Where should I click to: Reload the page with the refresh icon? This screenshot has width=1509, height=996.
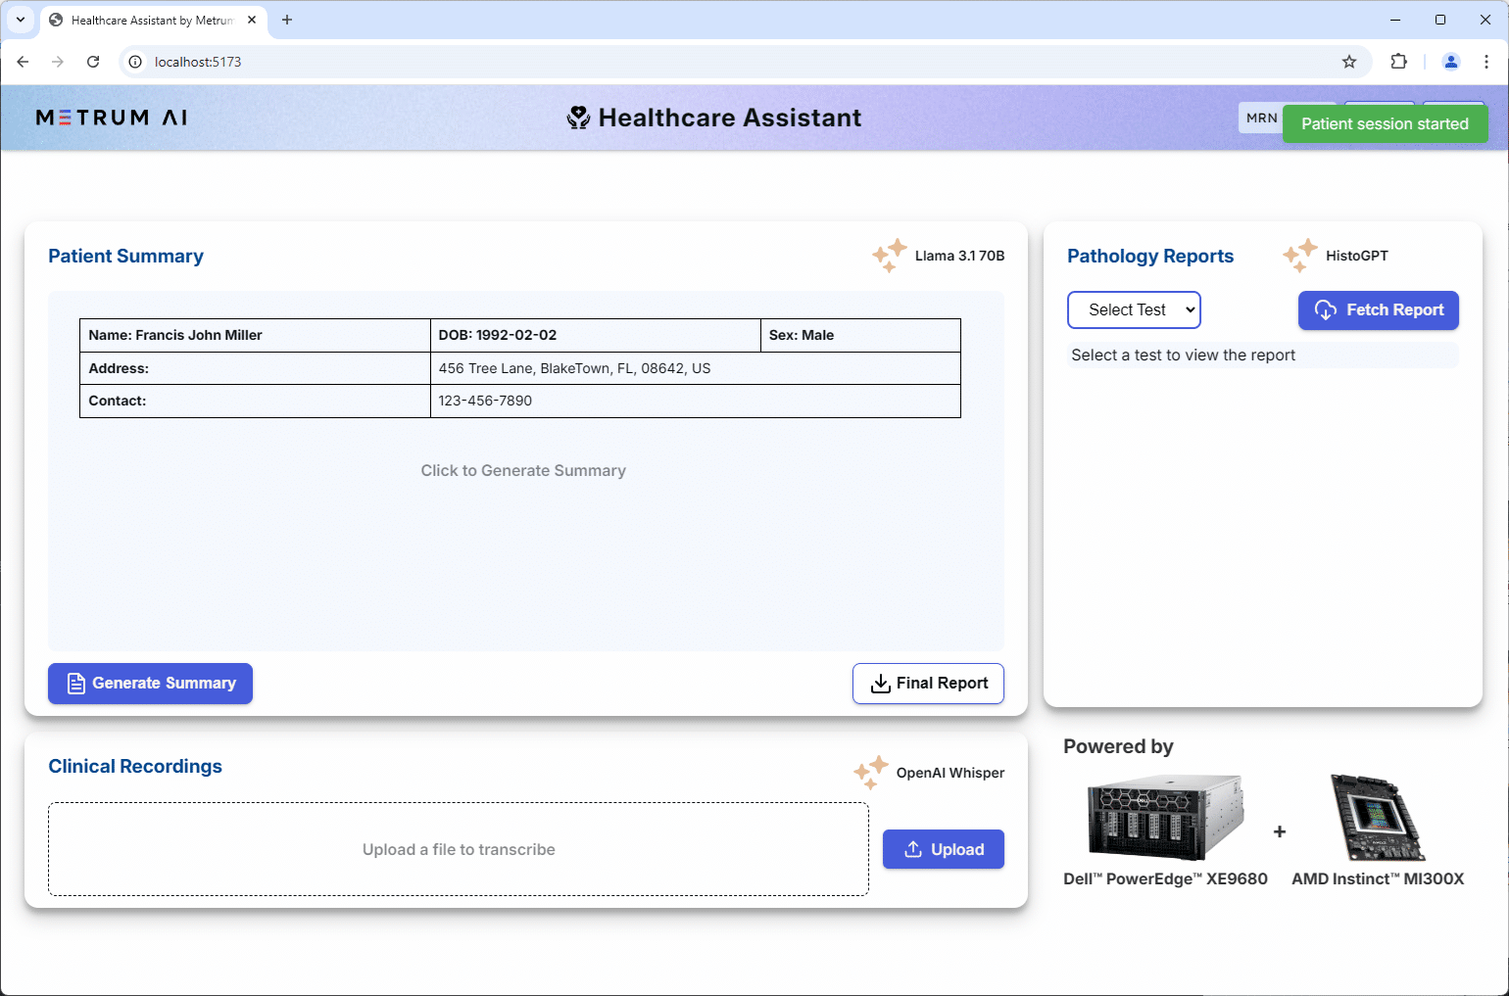point(93,62)
